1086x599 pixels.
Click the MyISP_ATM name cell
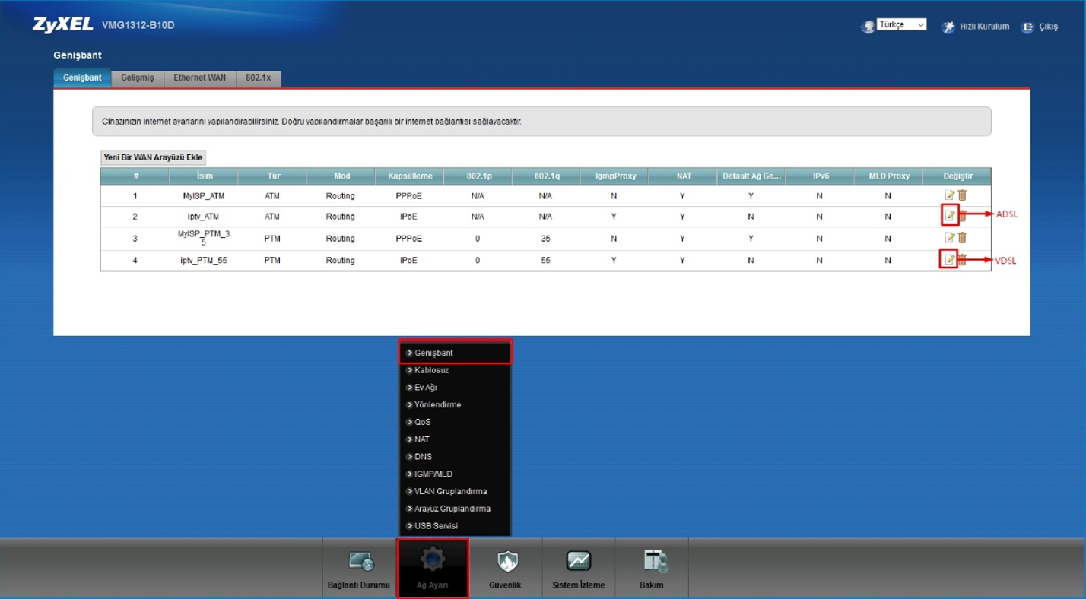click(x=204, y=196)
